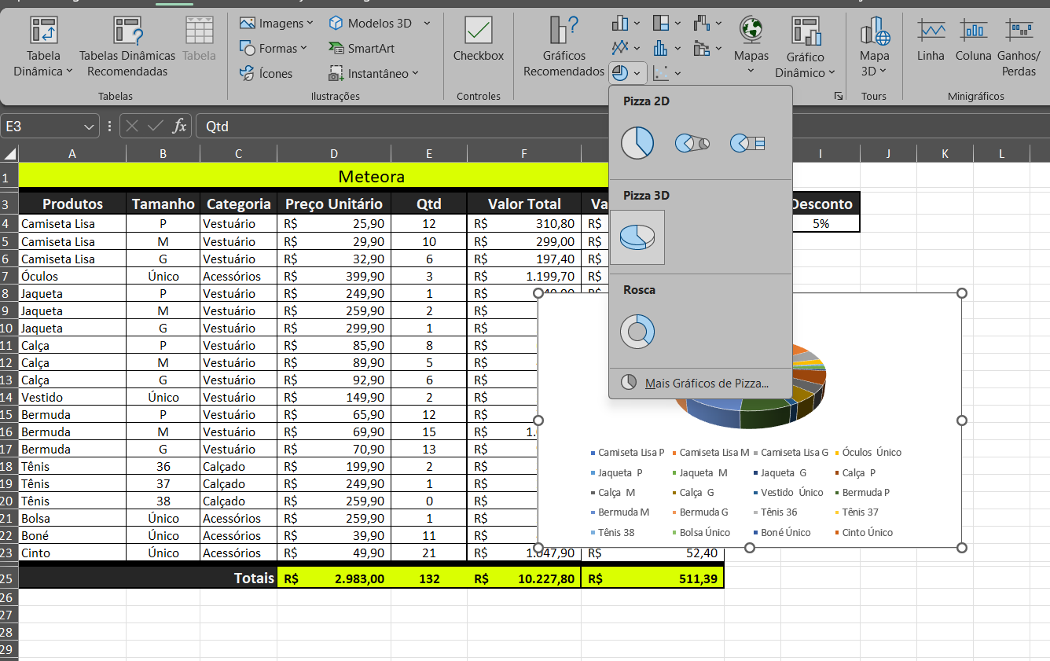
Task: Click the Insert Function fx button
Action: (x=179, y=126)
